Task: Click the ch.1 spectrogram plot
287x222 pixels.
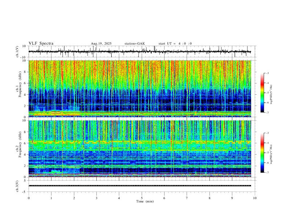Action: pyautogui.click(x=140, y=89)
